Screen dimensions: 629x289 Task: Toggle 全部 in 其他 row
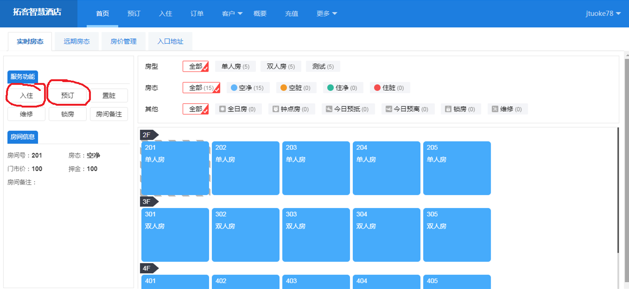click(x=196, y=109)
